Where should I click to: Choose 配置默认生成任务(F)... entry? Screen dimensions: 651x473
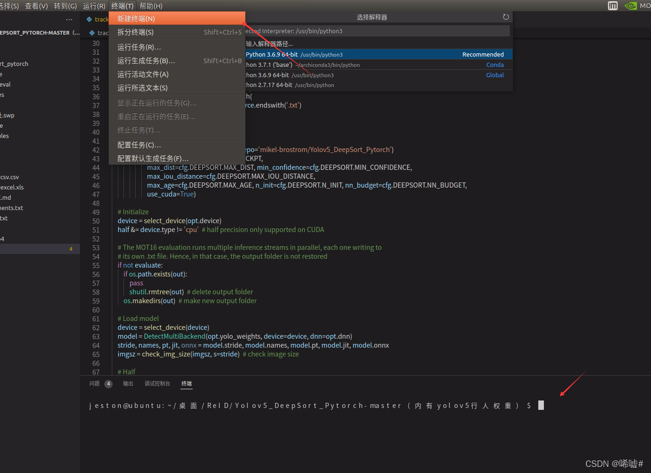177,159
